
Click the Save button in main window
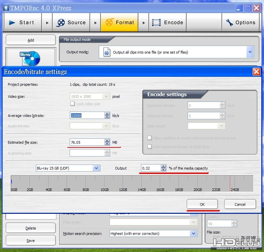click(x=30, y=241)
